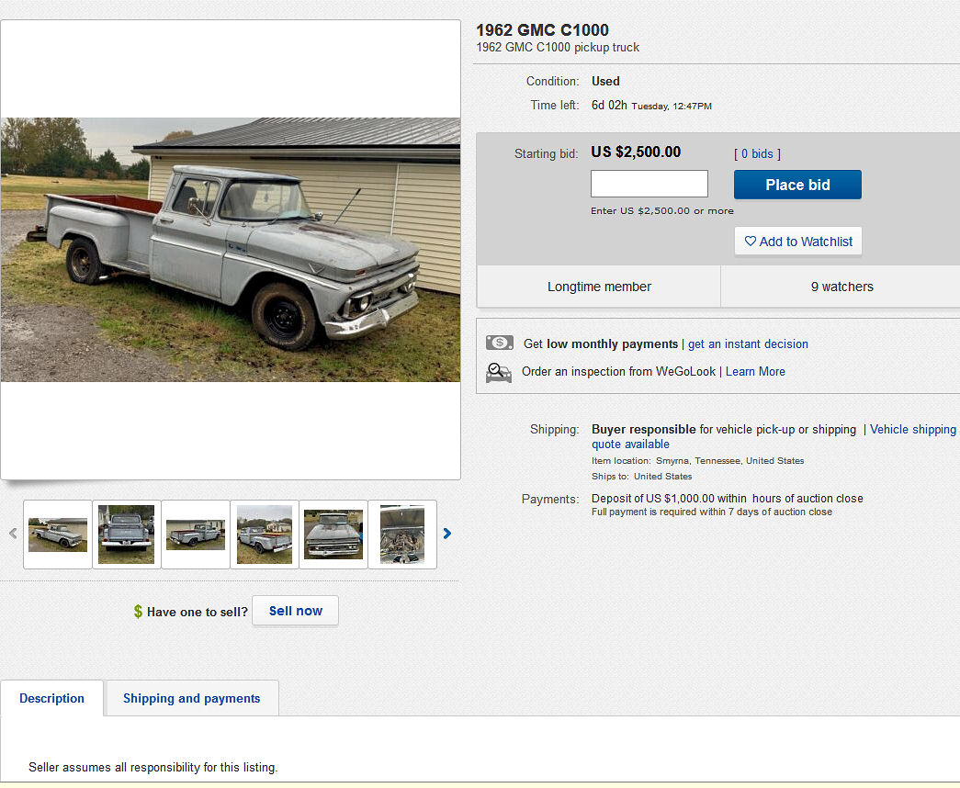
Task: Click the bid amount input field
Action: (649, 184)
